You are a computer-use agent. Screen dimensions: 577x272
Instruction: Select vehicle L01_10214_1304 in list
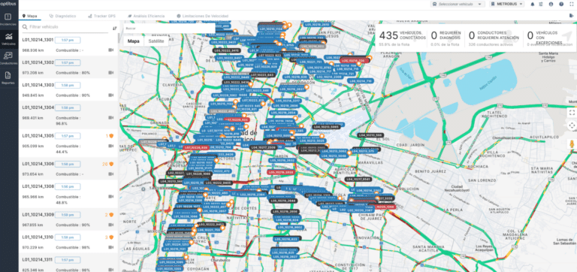pos(68,115)
